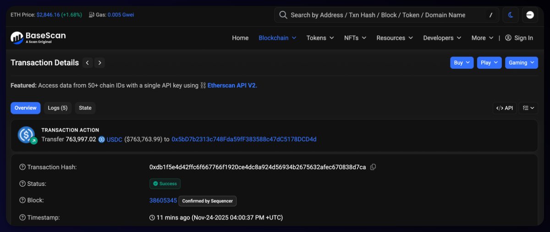Click the transaction hash text 0xdb1f5e4d…
The height and width of the screenshot is (232, 550).
(x=258, y=167)
